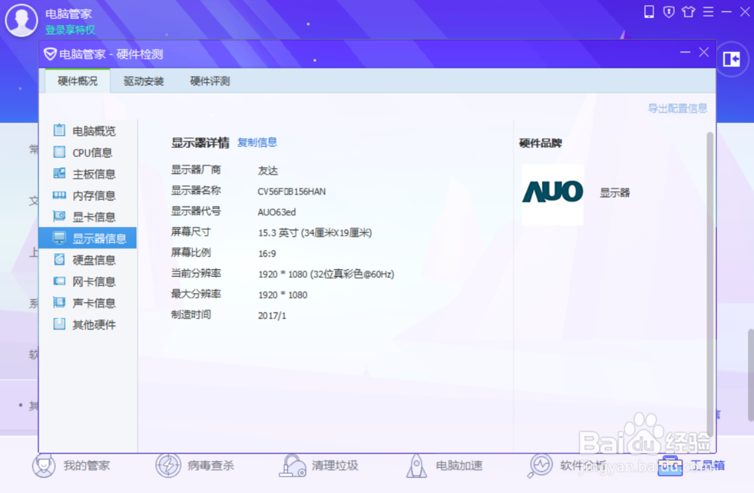Viewport: 754px width, 493px height.
Task: Click the 导出配置信息 link
Action: tap(677, 109)
